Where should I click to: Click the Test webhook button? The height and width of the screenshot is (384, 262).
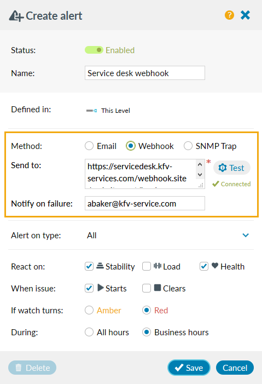pyautogui.click(x=232, y=168)
